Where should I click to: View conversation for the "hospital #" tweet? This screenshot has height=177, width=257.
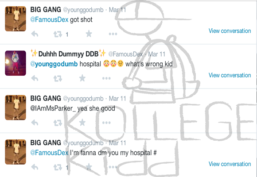point(230,164)
